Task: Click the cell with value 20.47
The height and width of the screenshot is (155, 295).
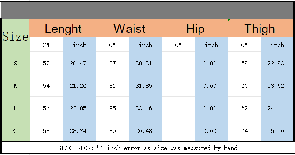Action: [79, 63]
